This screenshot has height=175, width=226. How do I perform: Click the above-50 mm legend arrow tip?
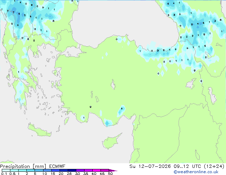point(113,170)
